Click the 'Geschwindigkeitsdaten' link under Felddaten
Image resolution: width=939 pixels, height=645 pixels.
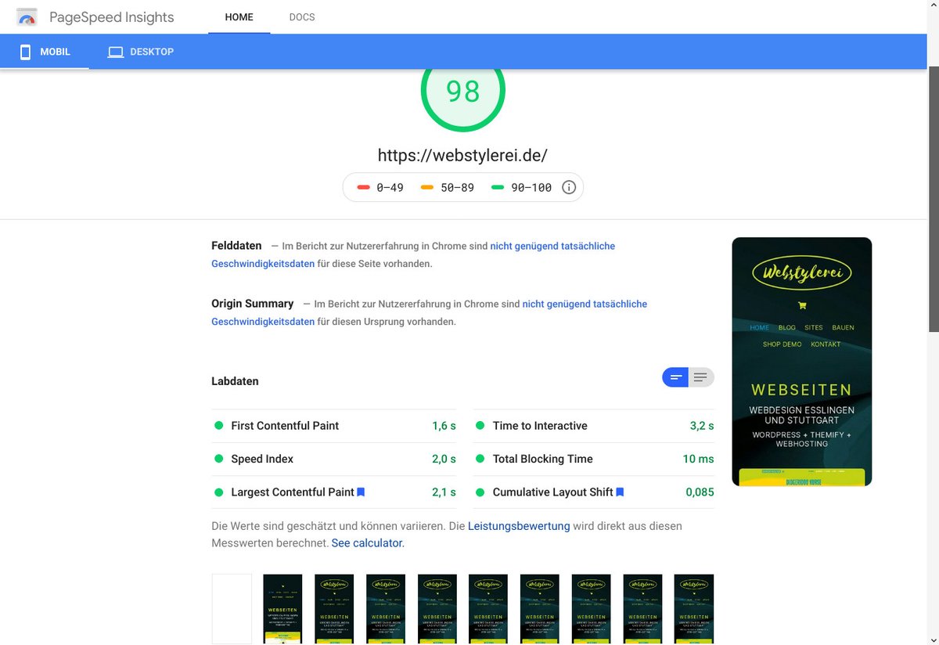point(263,264)
